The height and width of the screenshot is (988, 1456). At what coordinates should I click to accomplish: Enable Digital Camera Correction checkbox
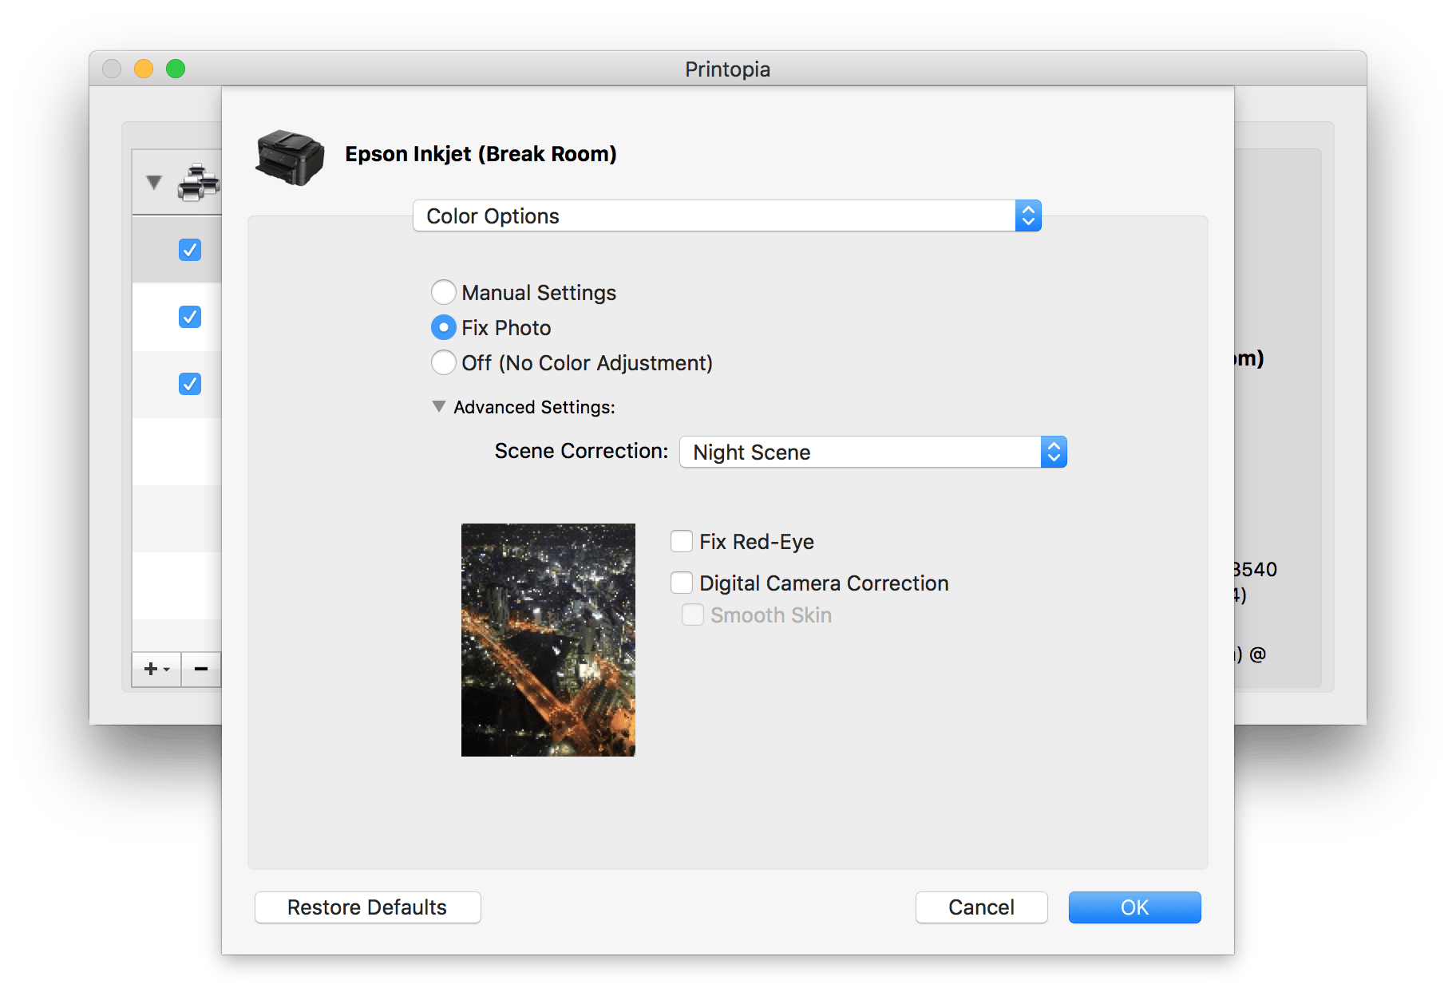click(682, 583)
